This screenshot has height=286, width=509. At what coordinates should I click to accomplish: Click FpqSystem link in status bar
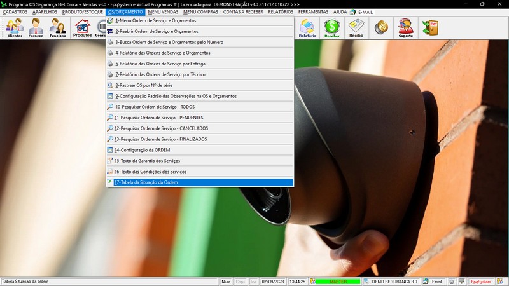(480, 282)
